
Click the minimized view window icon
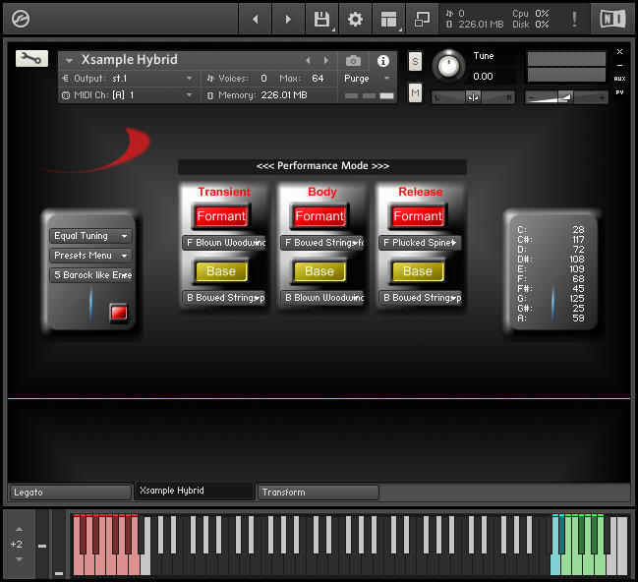(x=422, y=19)
